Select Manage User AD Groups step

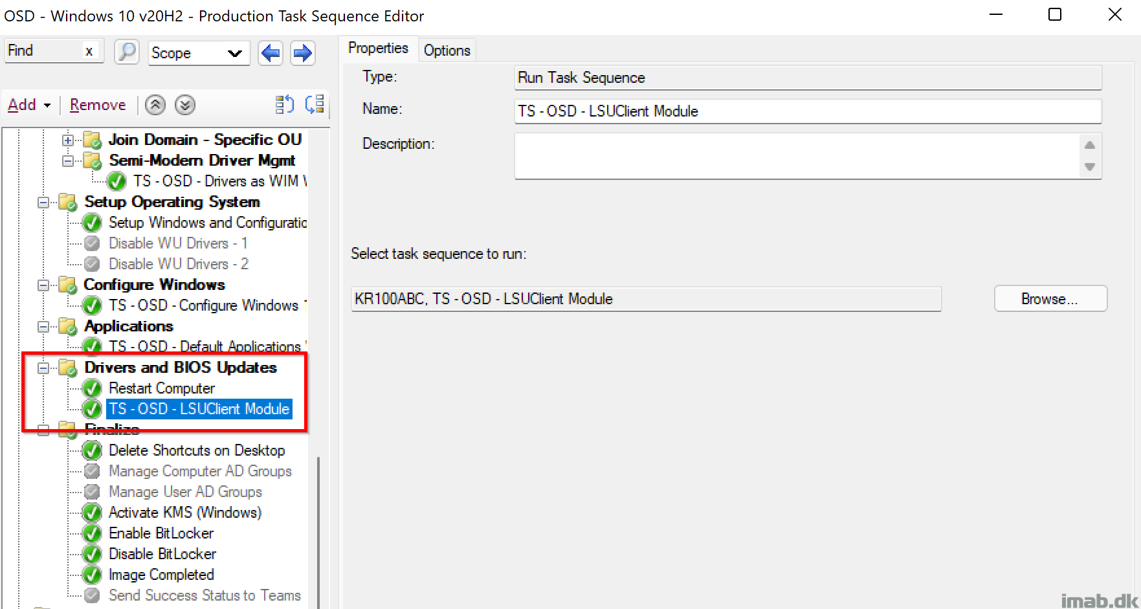(185, 492)
